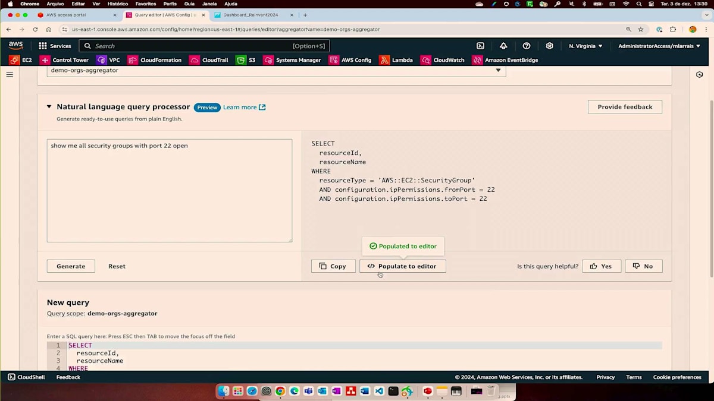
Task: Open the Janela menu
Action: click(209, 4)
